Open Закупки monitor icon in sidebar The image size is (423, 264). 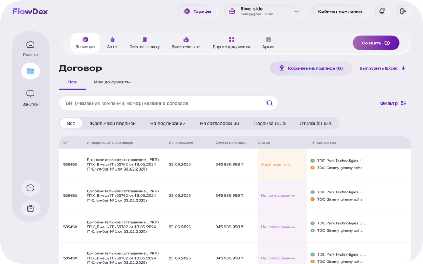[30, 94]
